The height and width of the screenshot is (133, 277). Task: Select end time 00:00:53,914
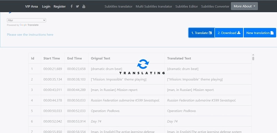[76, 121]
